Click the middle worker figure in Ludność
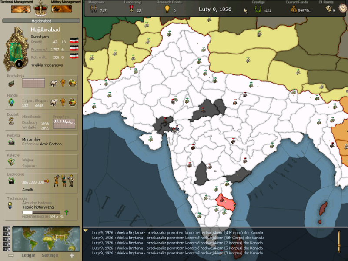The width and height of the screenshot is (348, 261). click(64, 181)
